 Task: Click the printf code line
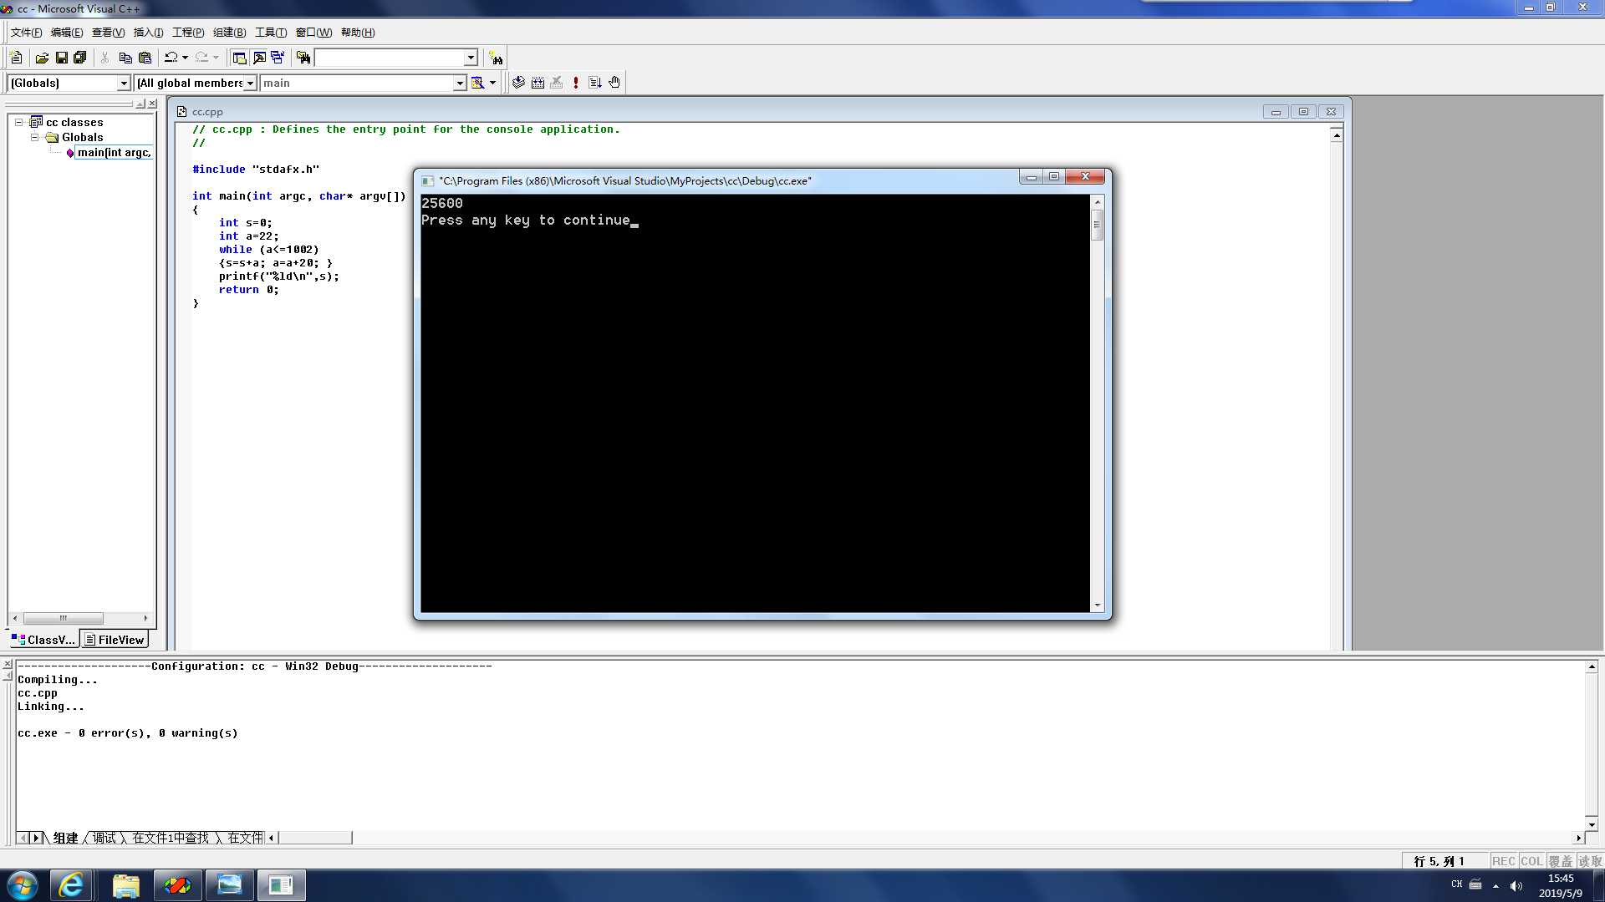point(279,276)
